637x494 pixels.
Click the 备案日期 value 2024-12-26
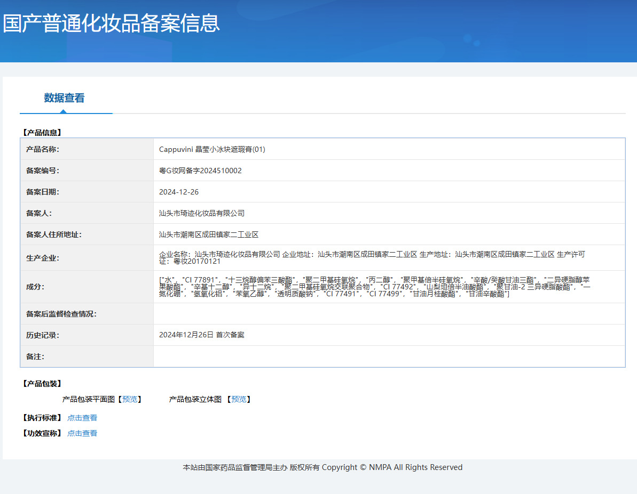pos(179,192)
